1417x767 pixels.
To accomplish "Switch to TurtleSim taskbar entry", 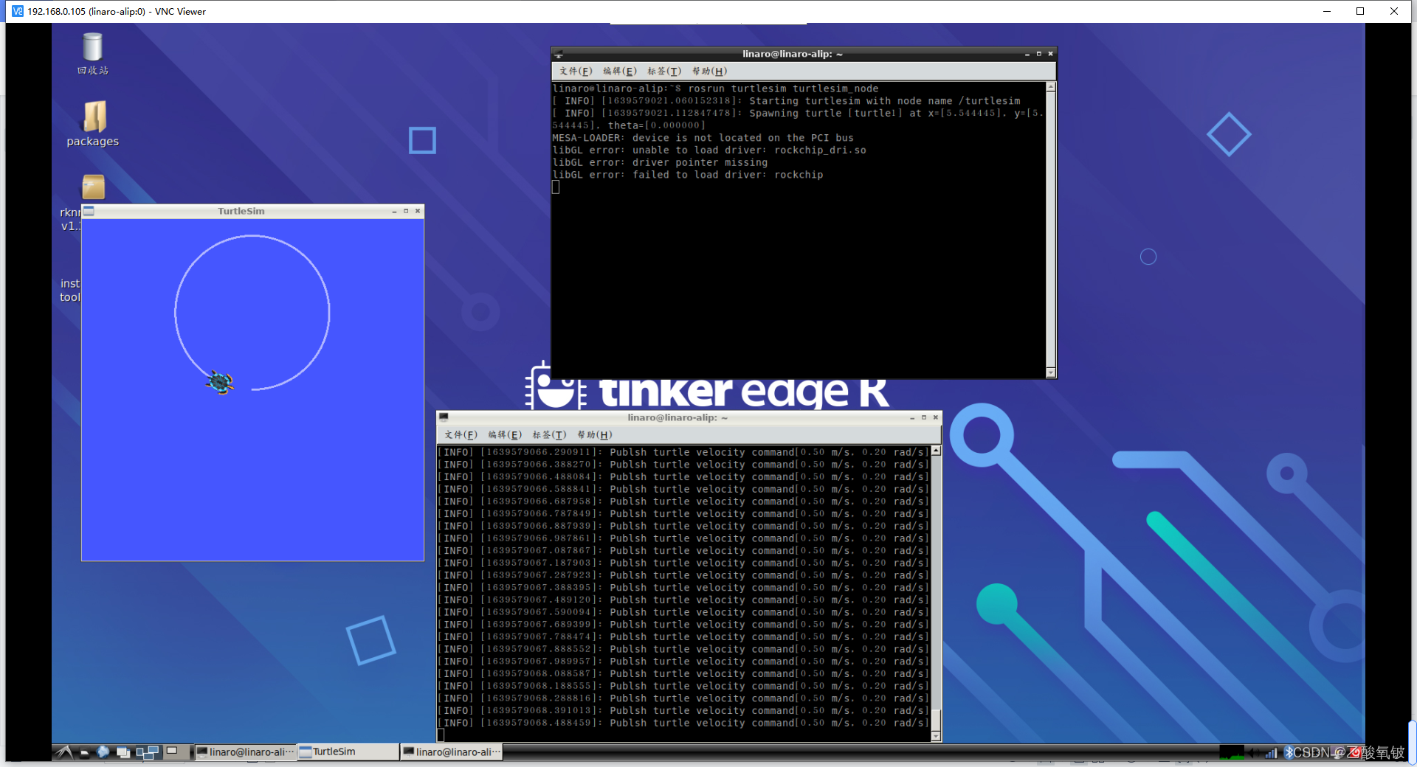I will pos(348,752).
